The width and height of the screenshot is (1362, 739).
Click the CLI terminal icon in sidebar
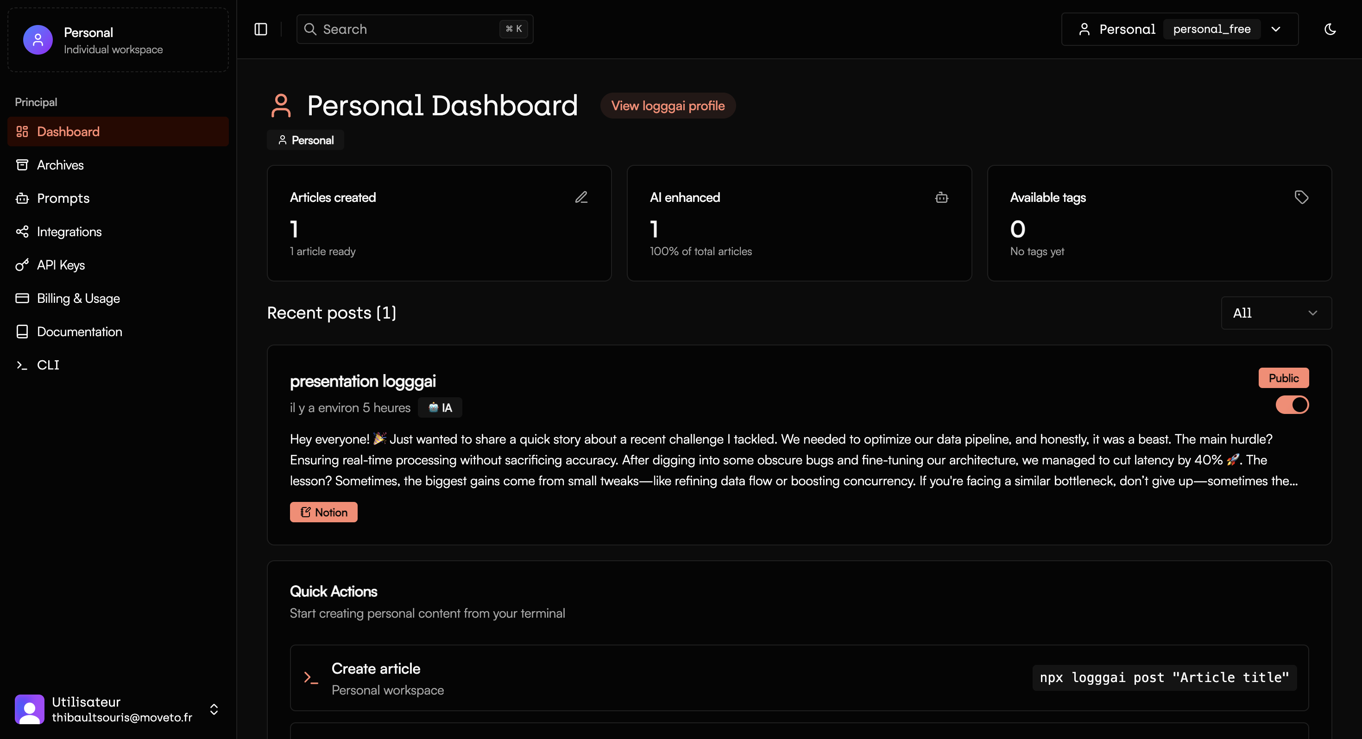[22, 365]
